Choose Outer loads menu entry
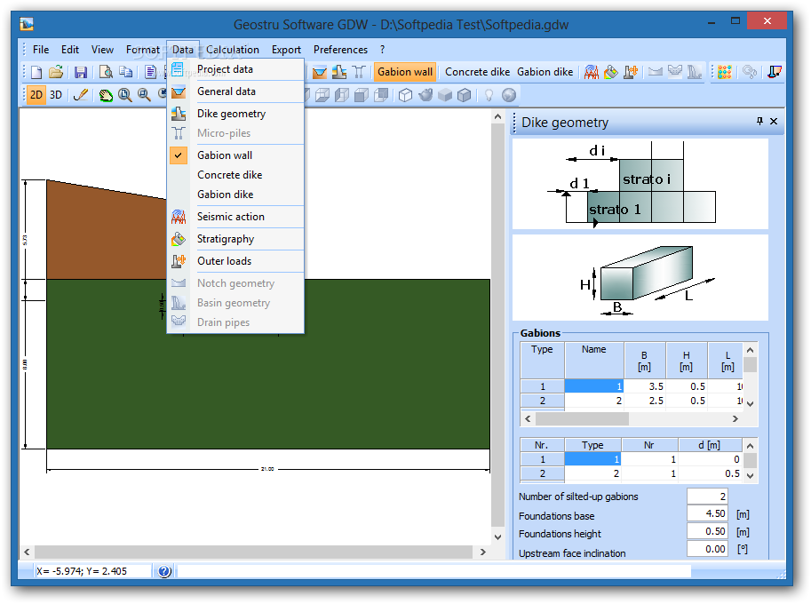The height and width of the screenshot is (604, 811). point(236,261)
